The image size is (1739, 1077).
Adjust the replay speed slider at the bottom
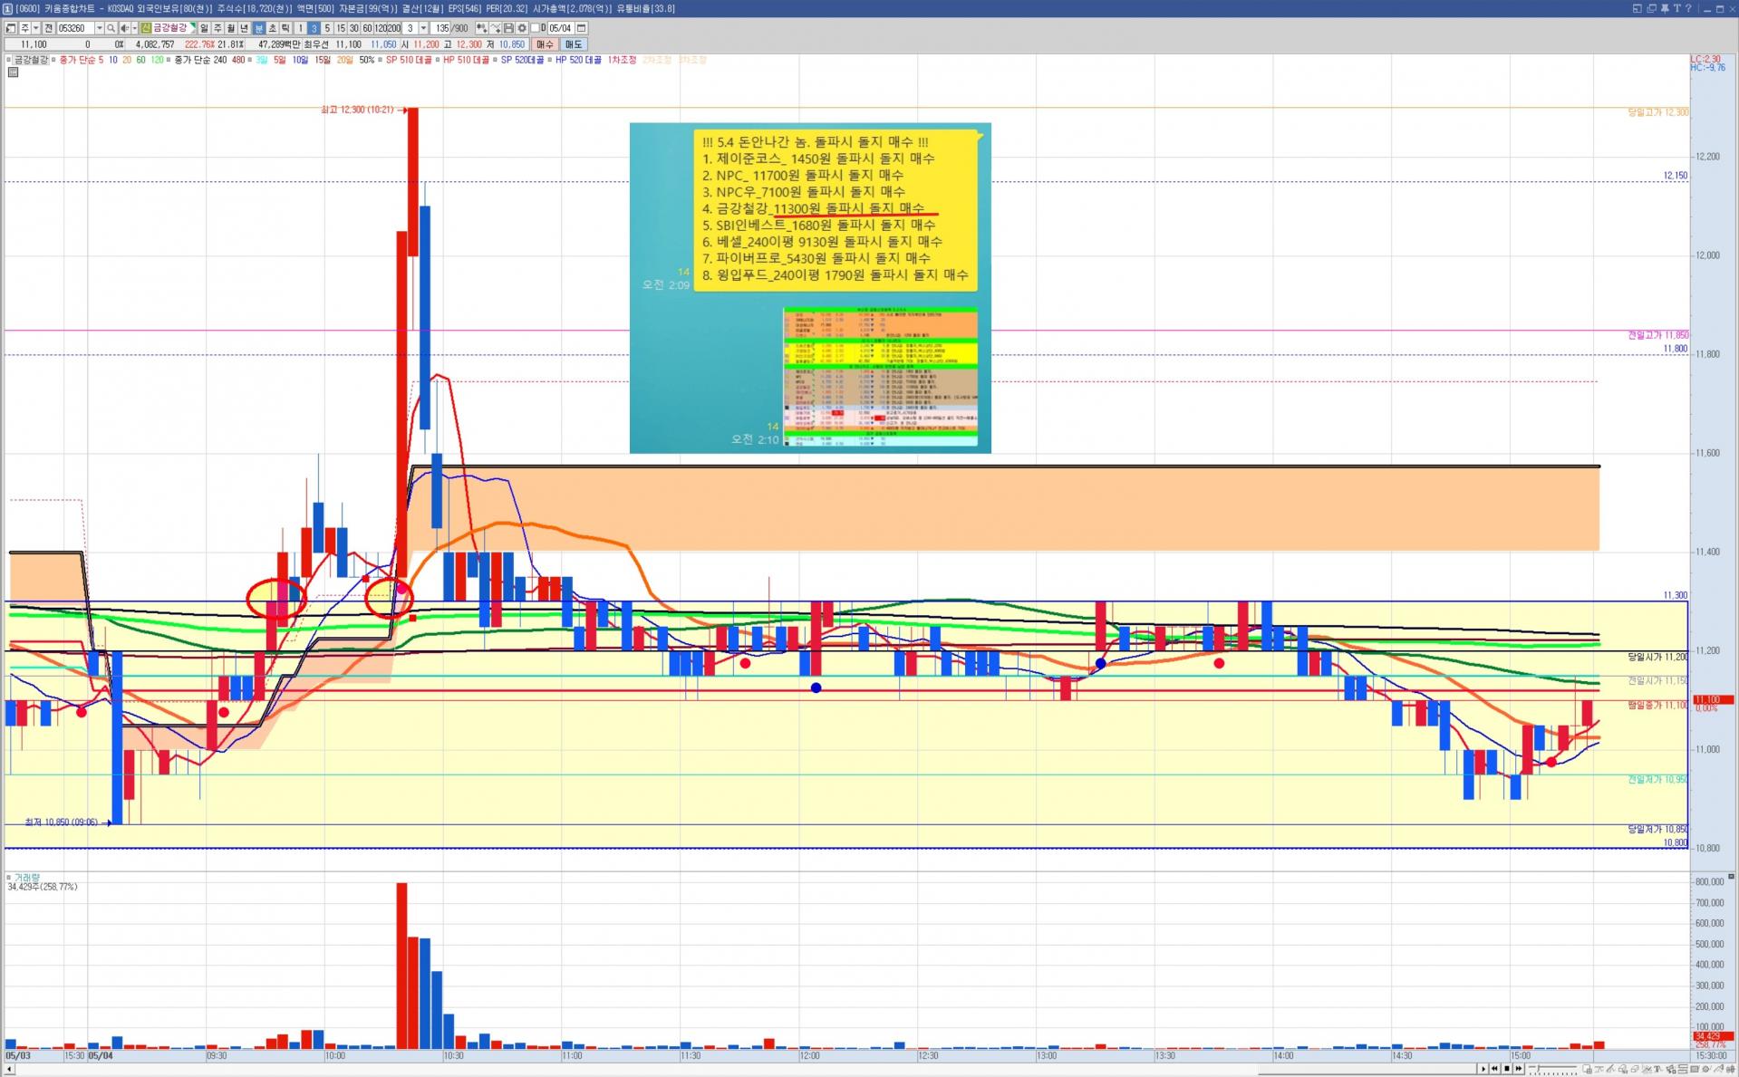pos(1553,1069)
